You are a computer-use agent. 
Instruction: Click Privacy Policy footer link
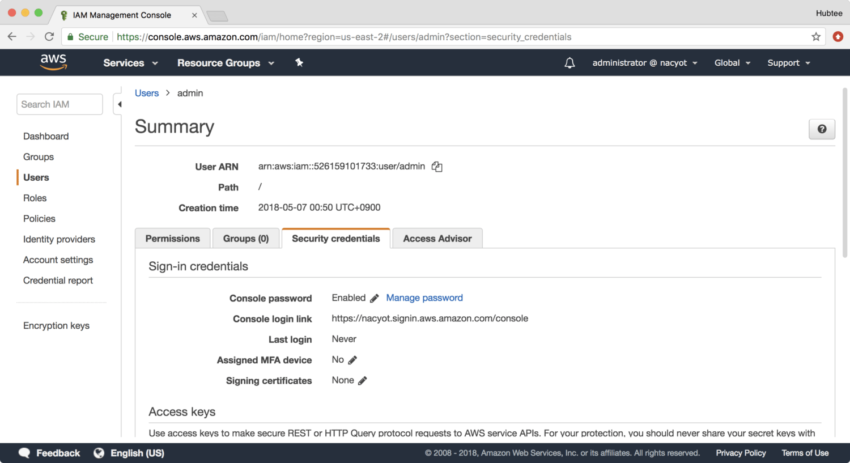(741, 453)
